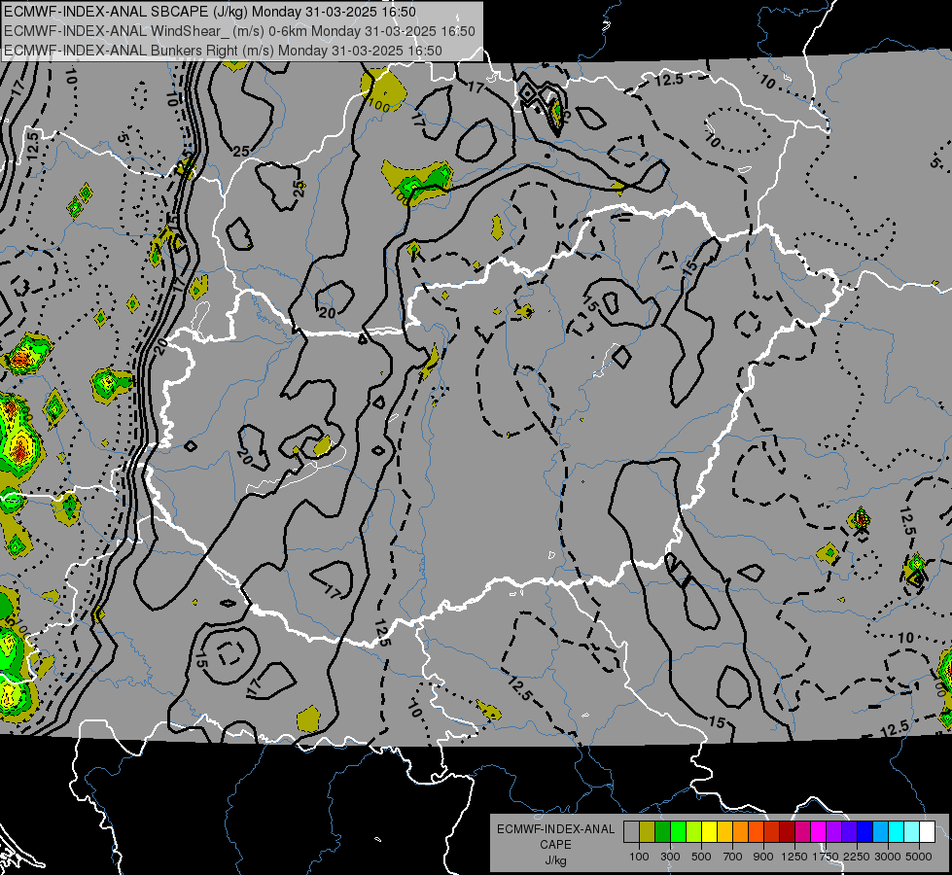Click the 500 value on the legend scale
The image size is (952, 875).
(701, 857)
